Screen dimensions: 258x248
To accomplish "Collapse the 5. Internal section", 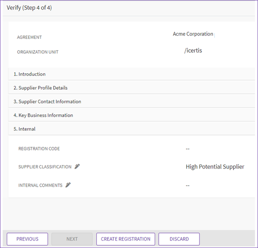I will [132, 129].
